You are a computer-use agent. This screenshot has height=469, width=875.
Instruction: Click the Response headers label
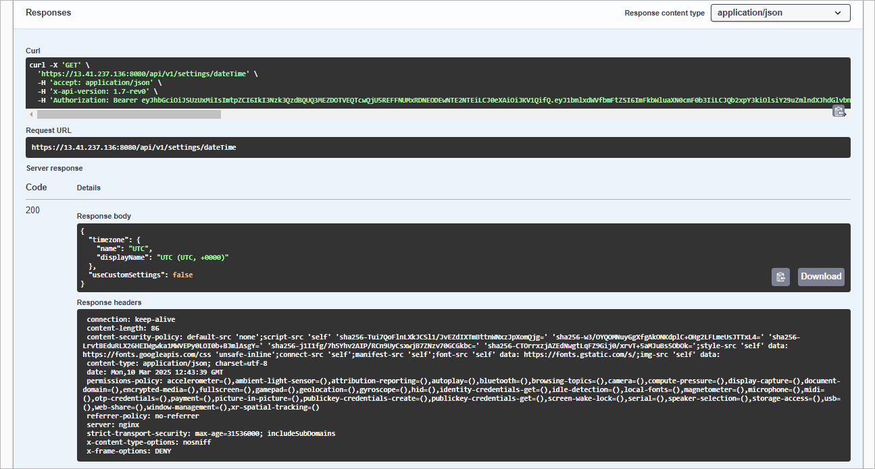(109, 302)
